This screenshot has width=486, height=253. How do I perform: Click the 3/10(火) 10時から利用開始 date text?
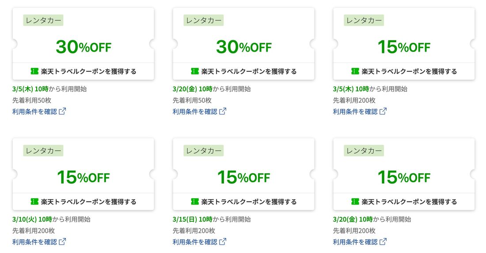tap(51, 219)
